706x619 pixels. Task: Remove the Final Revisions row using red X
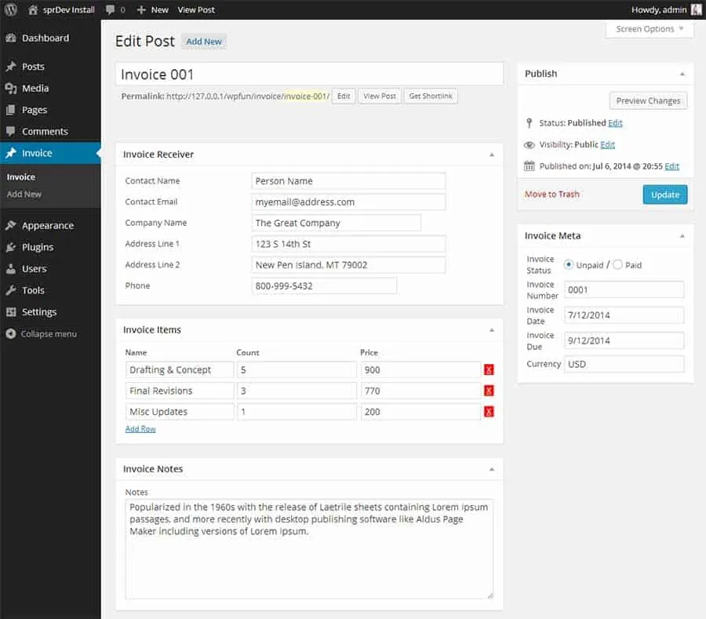489,391
